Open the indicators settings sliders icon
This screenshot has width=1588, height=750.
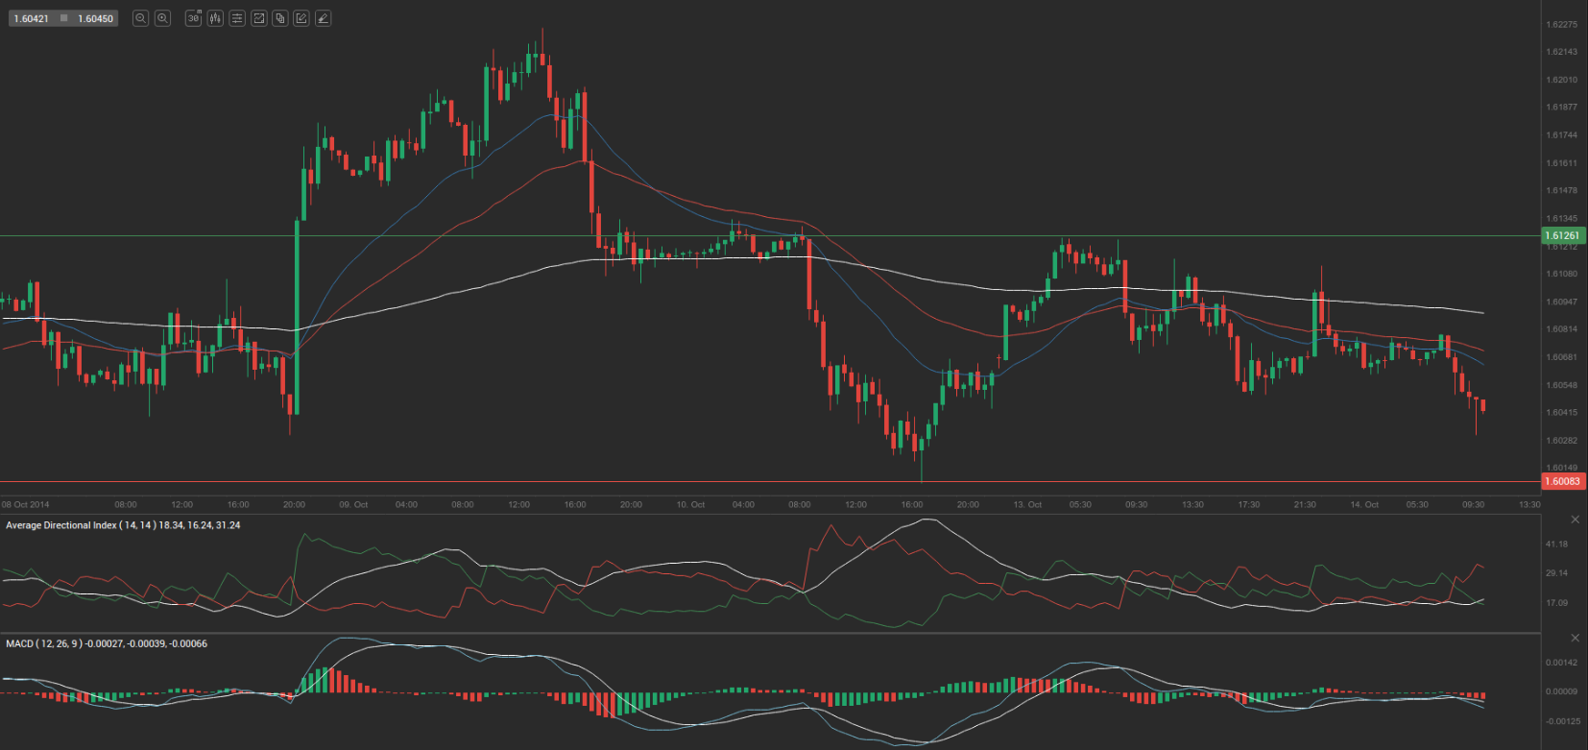pyautogui.click(x=236, y=18)
